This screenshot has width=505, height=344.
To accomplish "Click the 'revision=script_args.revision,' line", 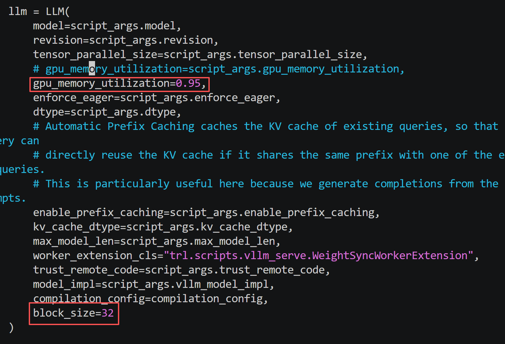I will pyautogui.click(x=125, y=40).
